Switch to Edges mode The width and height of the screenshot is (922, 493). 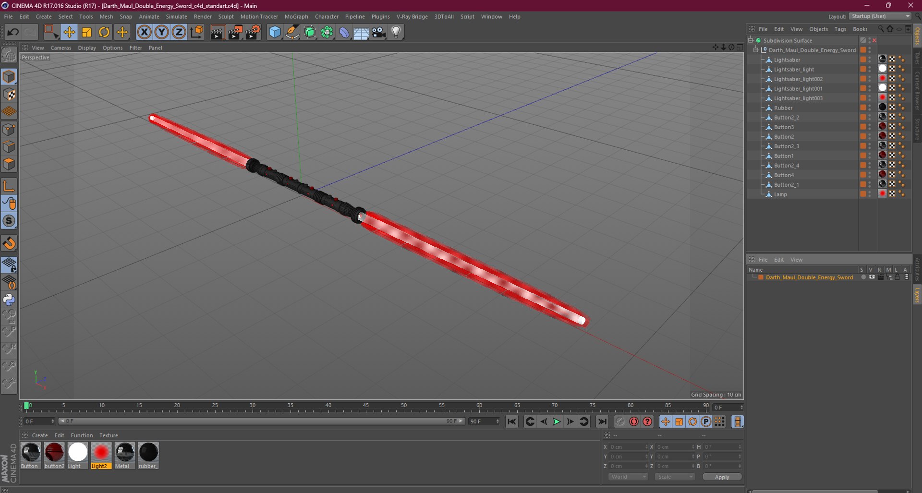[x=9, y=146]
